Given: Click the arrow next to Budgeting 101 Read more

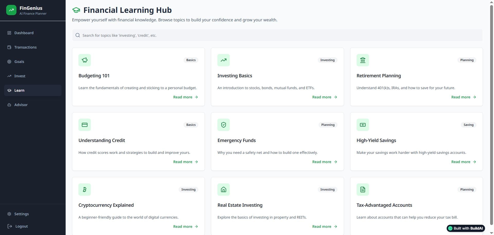Looking at the screenshot, I should [196, 97].
